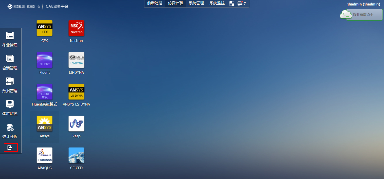Image resolution: width=384 pixels, height=179 pixels.
Task: Open the ANSYS CFX application icon
Action: (x=45, y=28)
